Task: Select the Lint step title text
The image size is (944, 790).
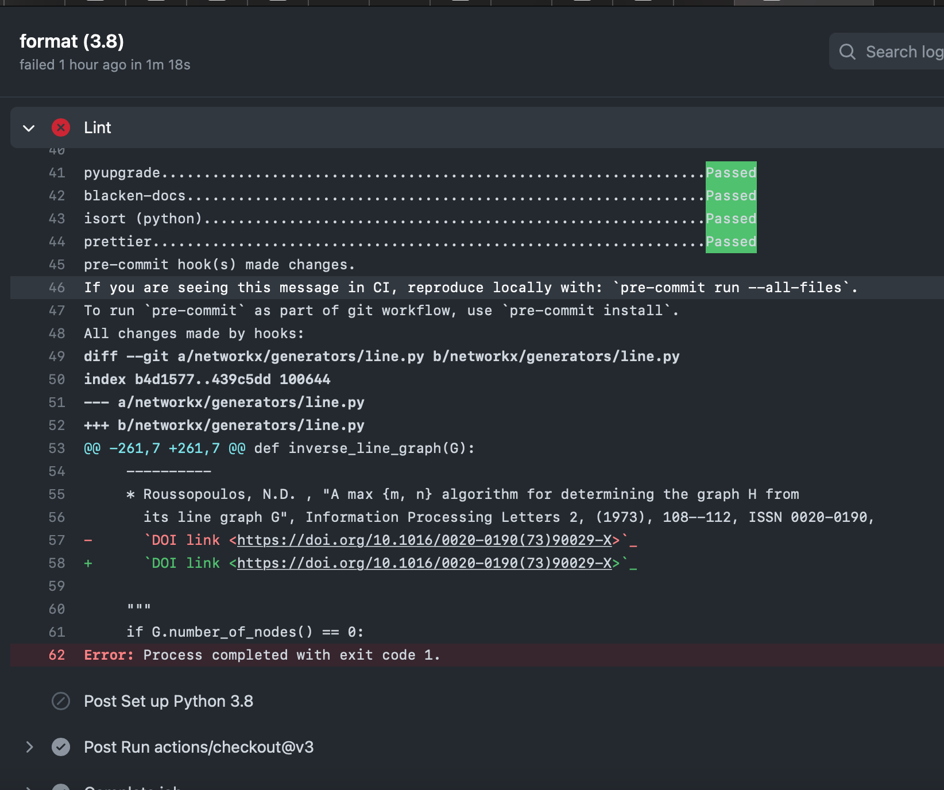Action: pyautogui.click(x=98, y=127)
